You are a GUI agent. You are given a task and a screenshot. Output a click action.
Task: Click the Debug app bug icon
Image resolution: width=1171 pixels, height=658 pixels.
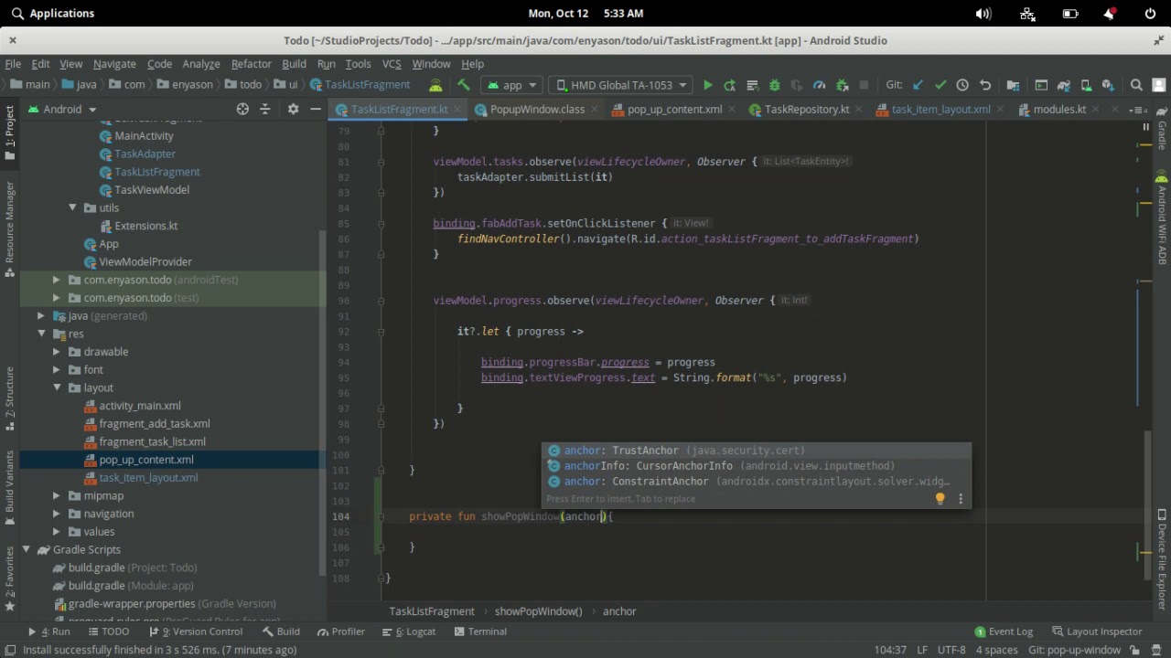coord(774,85)
